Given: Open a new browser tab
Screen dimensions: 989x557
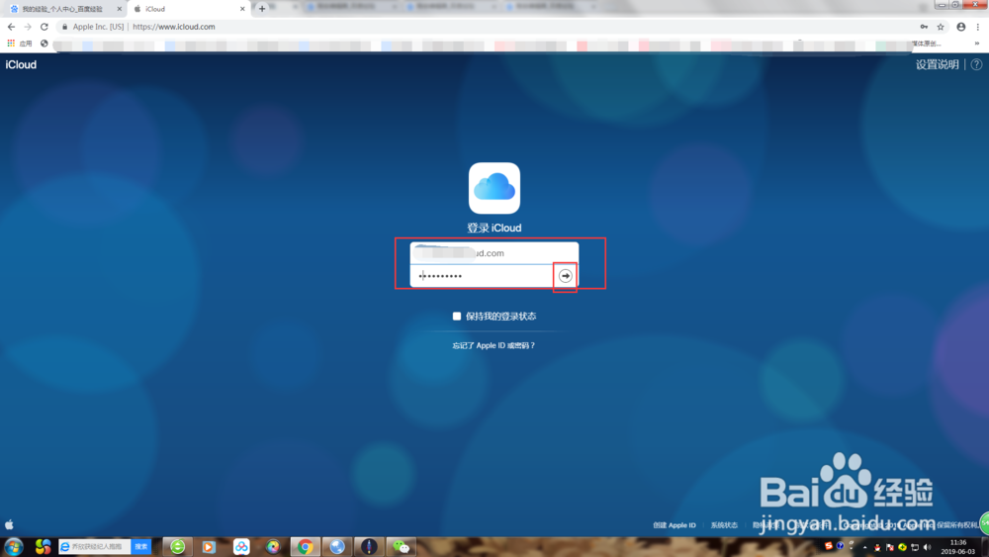Looking at the screenshot, I should 262,9.
